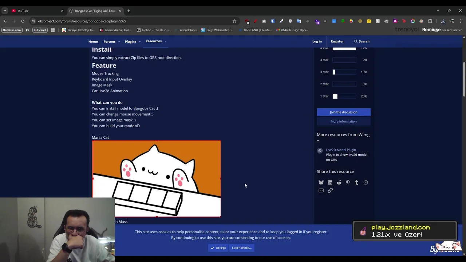Select the Bongobs Cat Plugin tab
The image size is (466, 262).
click(x=95, y=11)
